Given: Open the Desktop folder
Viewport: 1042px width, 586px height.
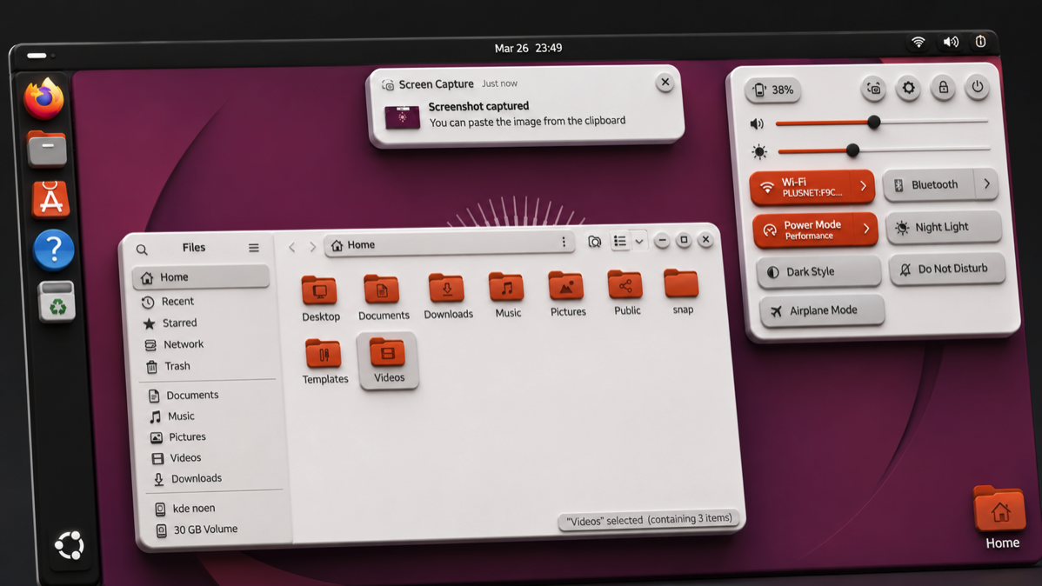Looking at the screenshot, I should pyautogui.click(x=320, y=298).
